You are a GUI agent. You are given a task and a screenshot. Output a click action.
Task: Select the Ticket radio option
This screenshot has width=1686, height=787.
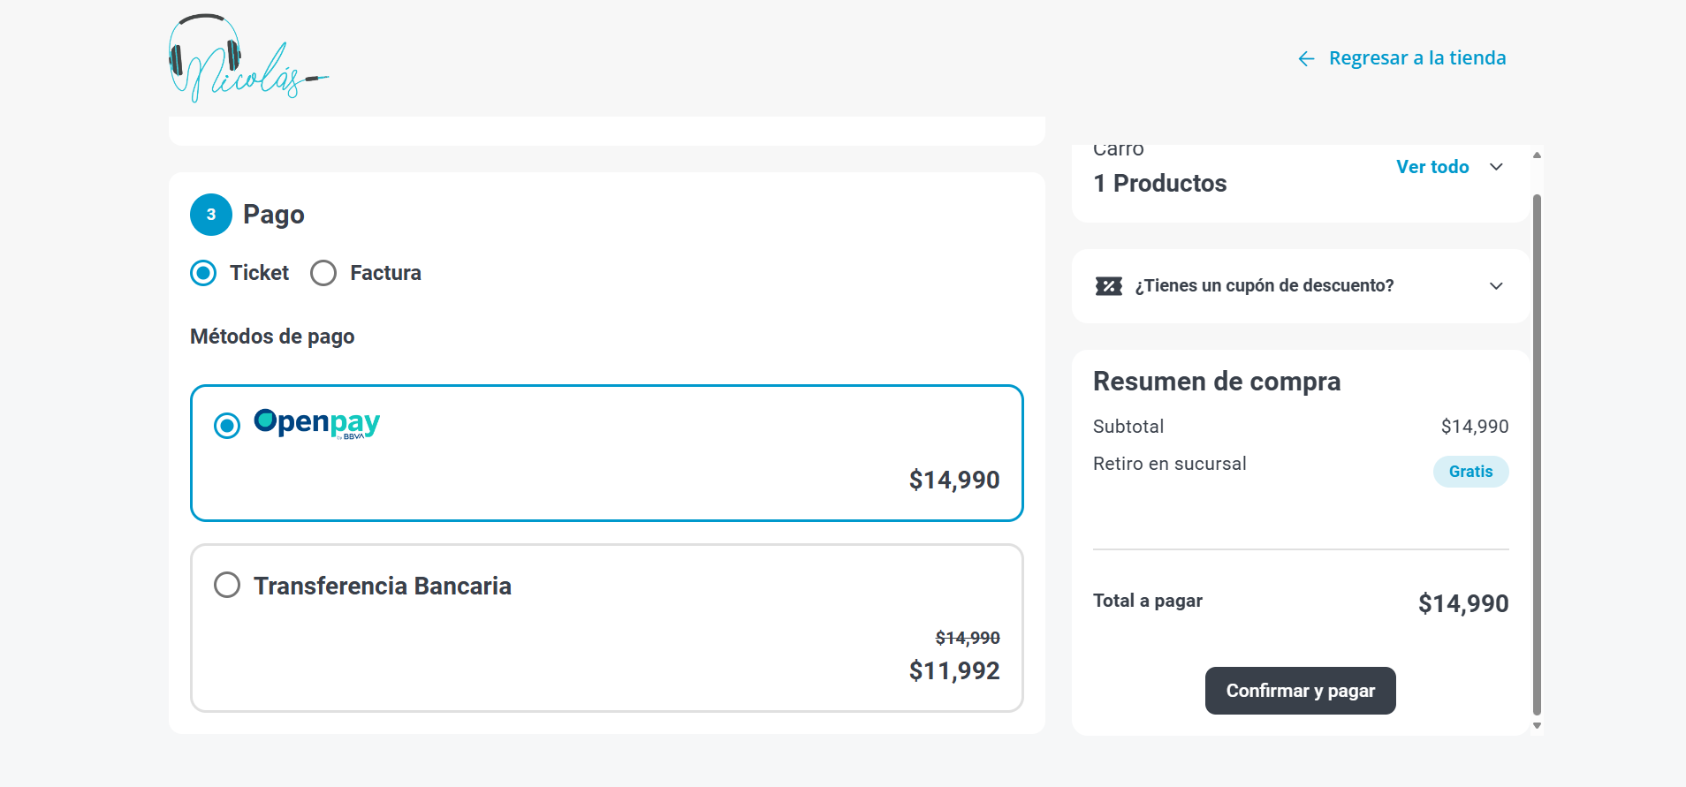click(x=204, y=273)
